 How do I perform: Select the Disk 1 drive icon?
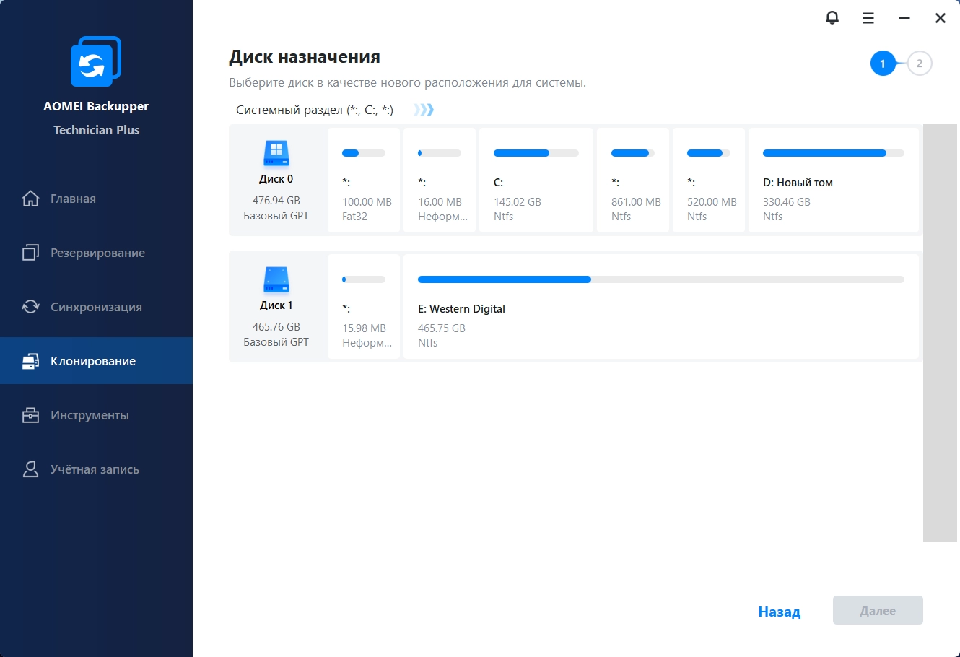276,279
